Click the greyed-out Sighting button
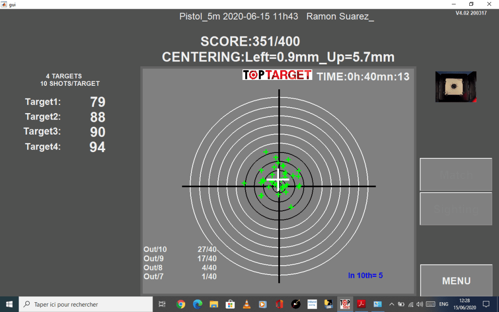This screenshot has width=499, height=312. 456,209
